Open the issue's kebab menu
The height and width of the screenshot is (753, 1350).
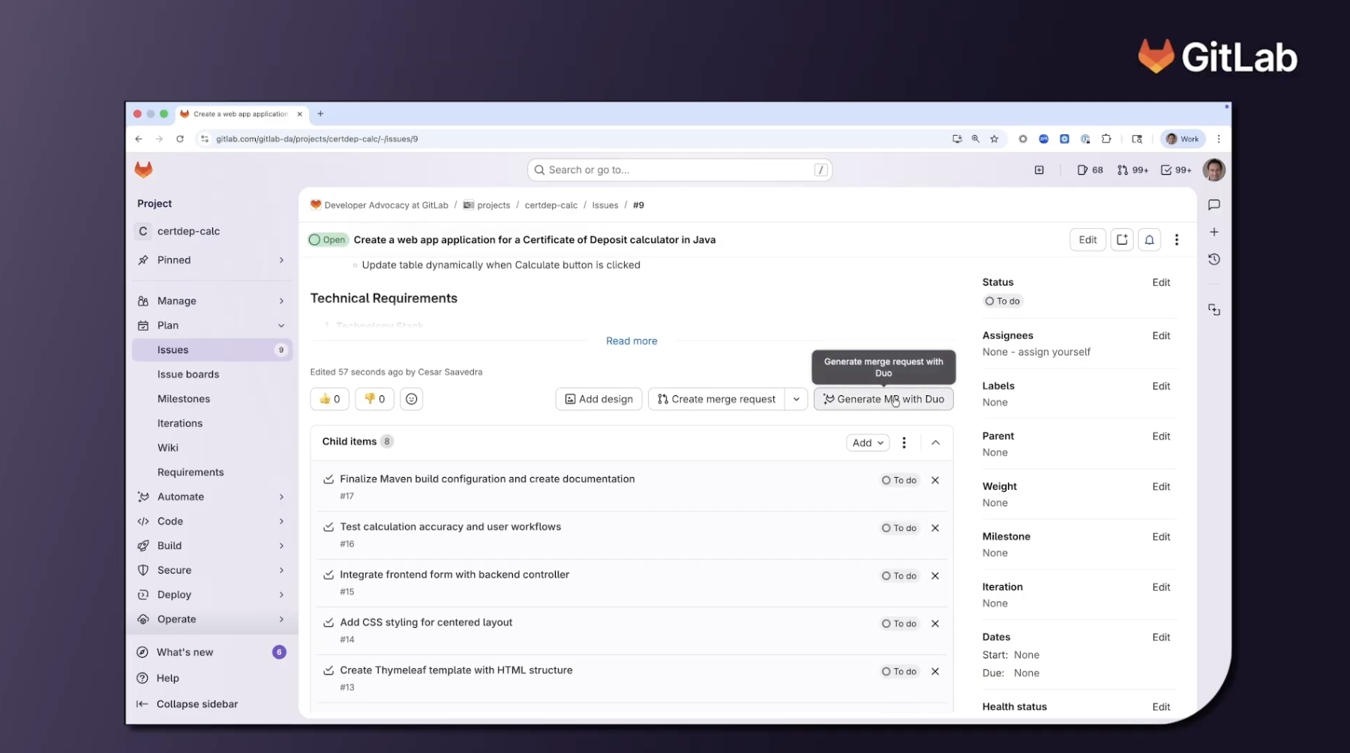1177,239
